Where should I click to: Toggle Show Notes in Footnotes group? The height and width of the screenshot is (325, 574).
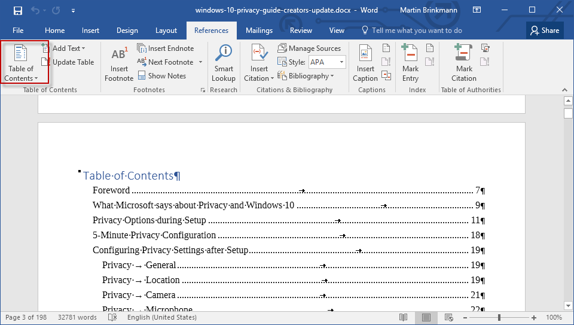(x=162, y=76)
